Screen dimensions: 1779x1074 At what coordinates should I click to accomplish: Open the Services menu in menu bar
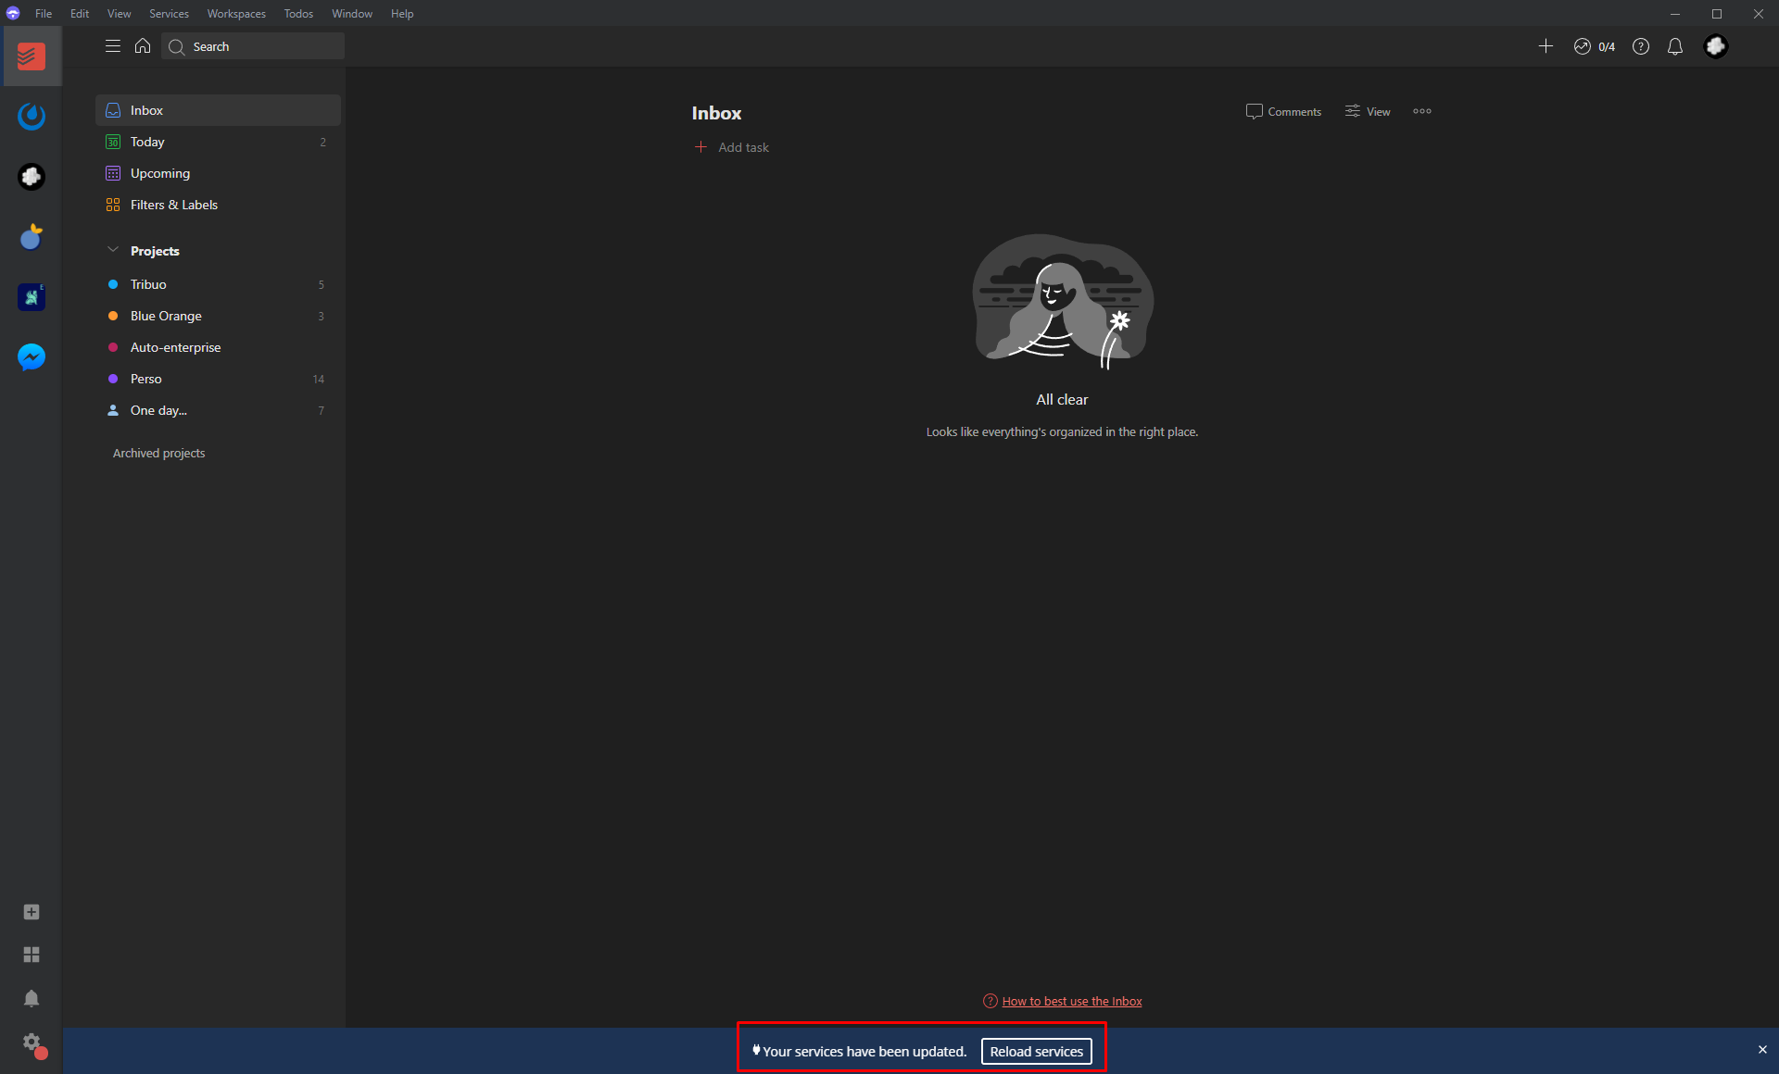pyautogui.click(x=168, y=13)
